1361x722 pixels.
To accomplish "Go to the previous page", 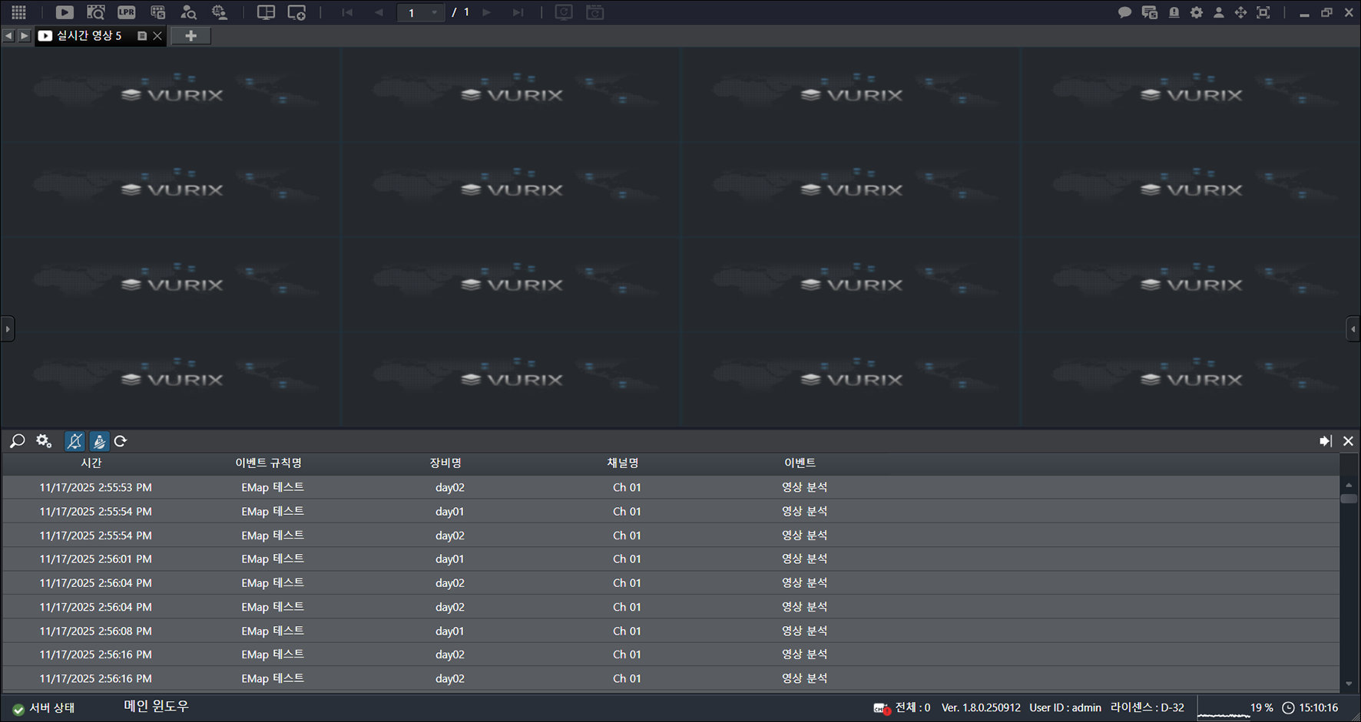I will point(379,12).
